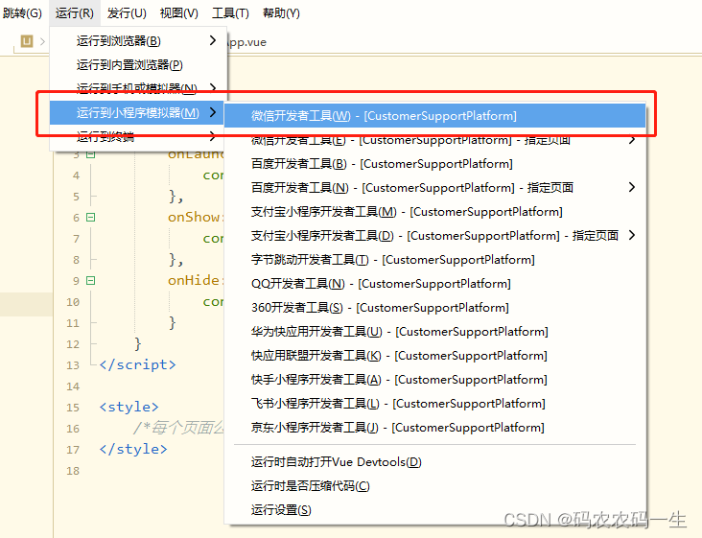Run 华为快应用开发者工具(U)

click(x=434, y=332)
